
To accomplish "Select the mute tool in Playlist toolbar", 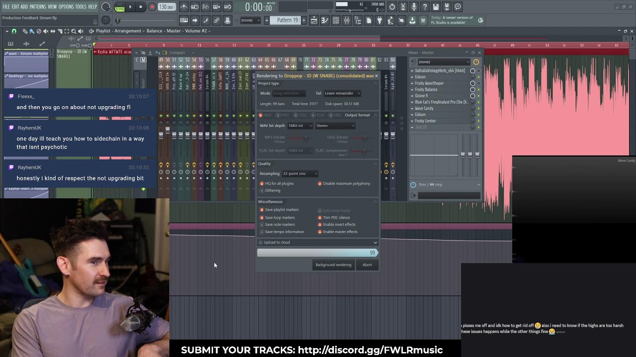I will 46,31.
